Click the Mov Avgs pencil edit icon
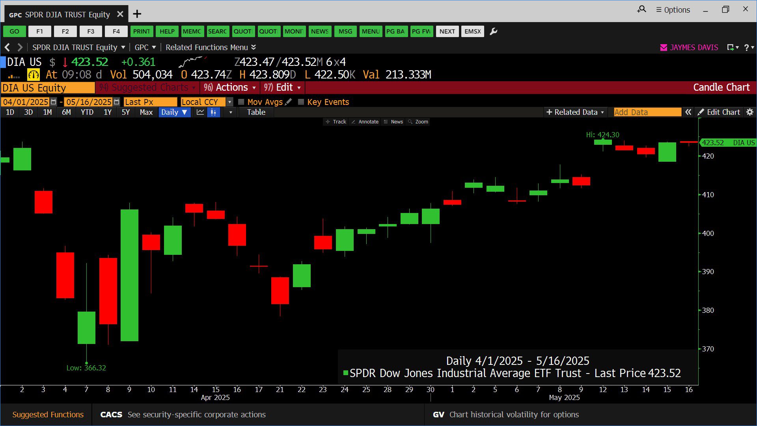757x426 pixels. tap(289, 102)
